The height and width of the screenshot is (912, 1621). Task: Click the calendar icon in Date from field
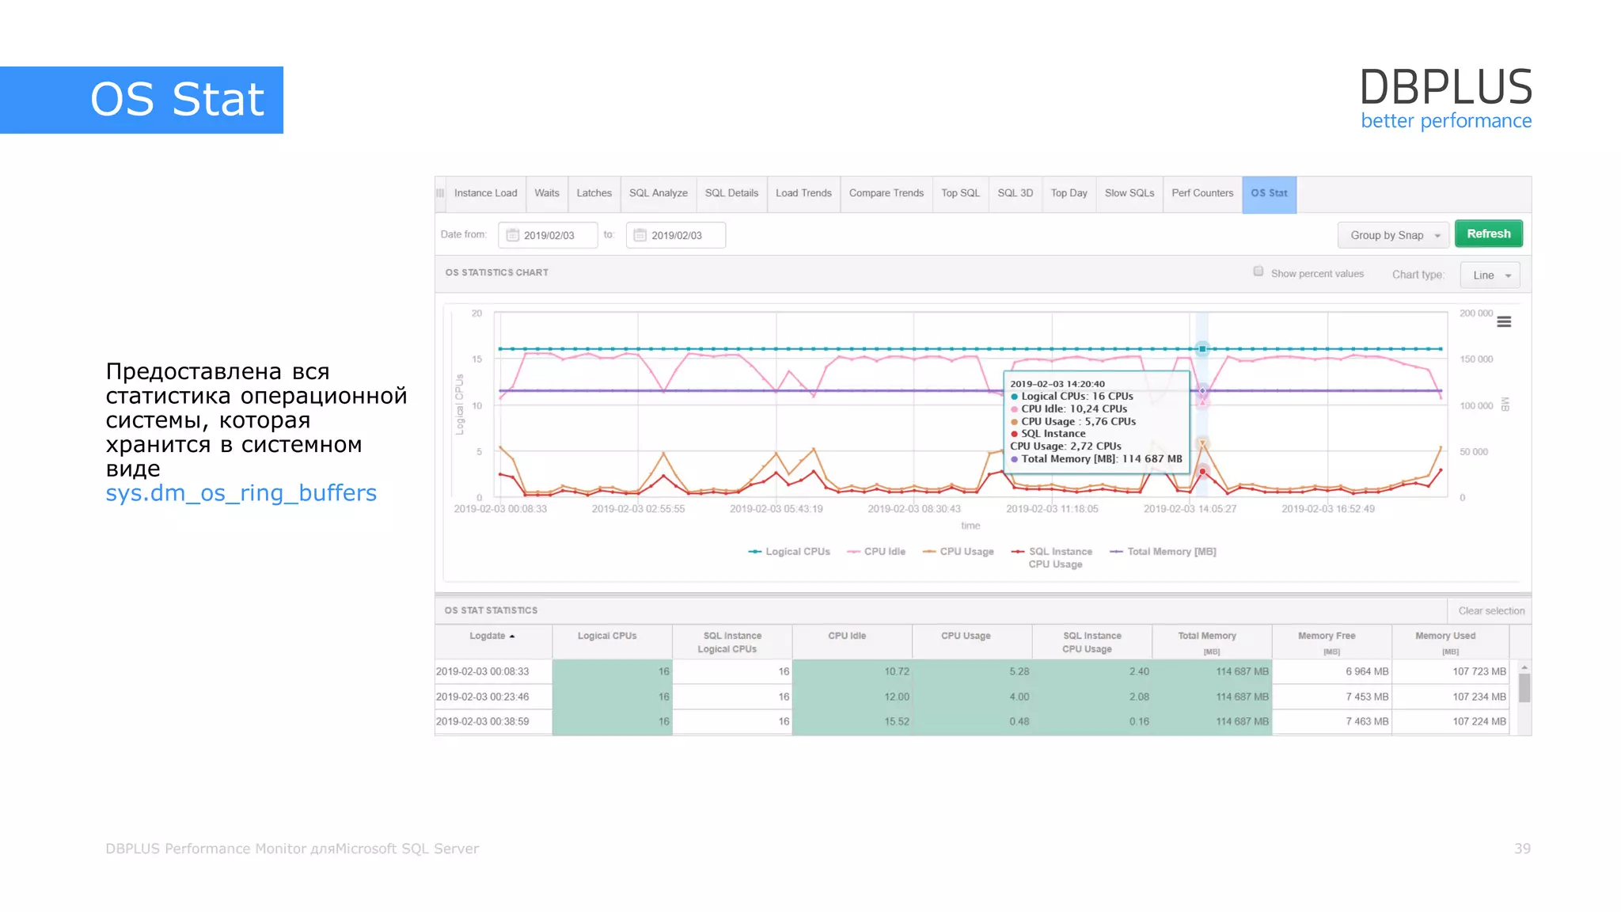click(x=513, y=235)
